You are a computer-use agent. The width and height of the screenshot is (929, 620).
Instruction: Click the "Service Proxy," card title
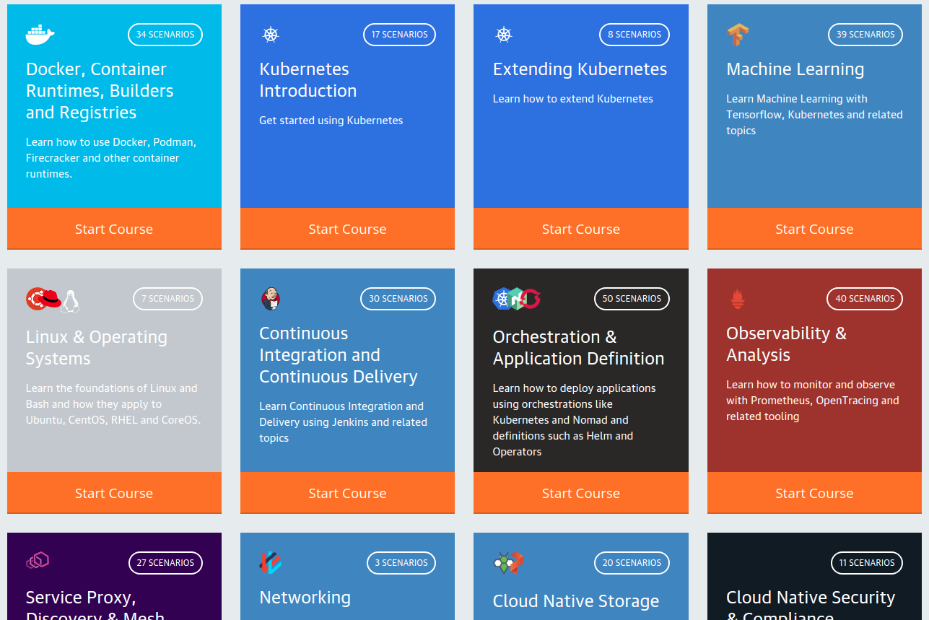(x=81, y=598)
